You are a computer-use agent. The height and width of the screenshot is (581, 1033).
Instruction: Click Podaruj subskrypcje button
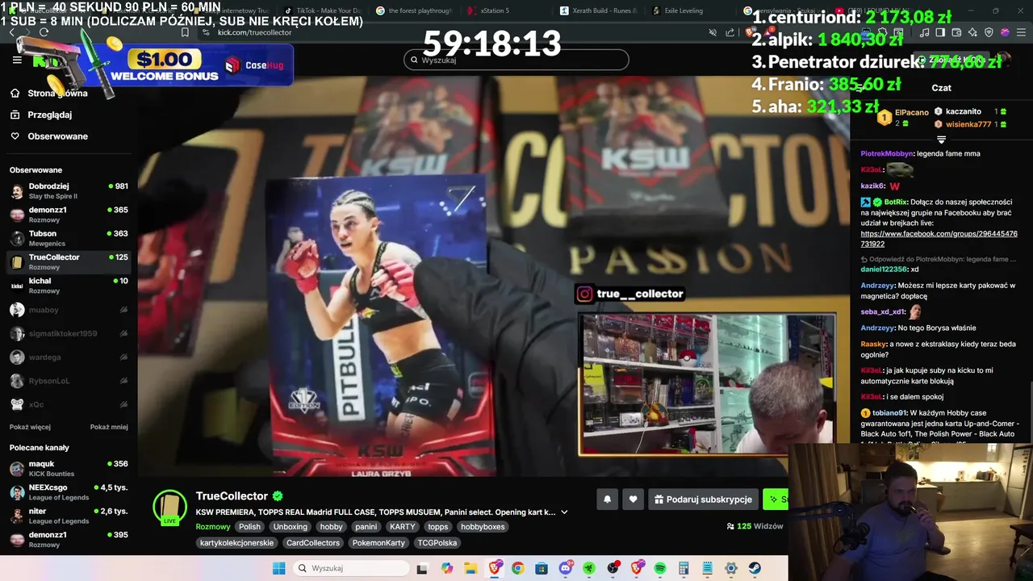(x=703, y=499)
